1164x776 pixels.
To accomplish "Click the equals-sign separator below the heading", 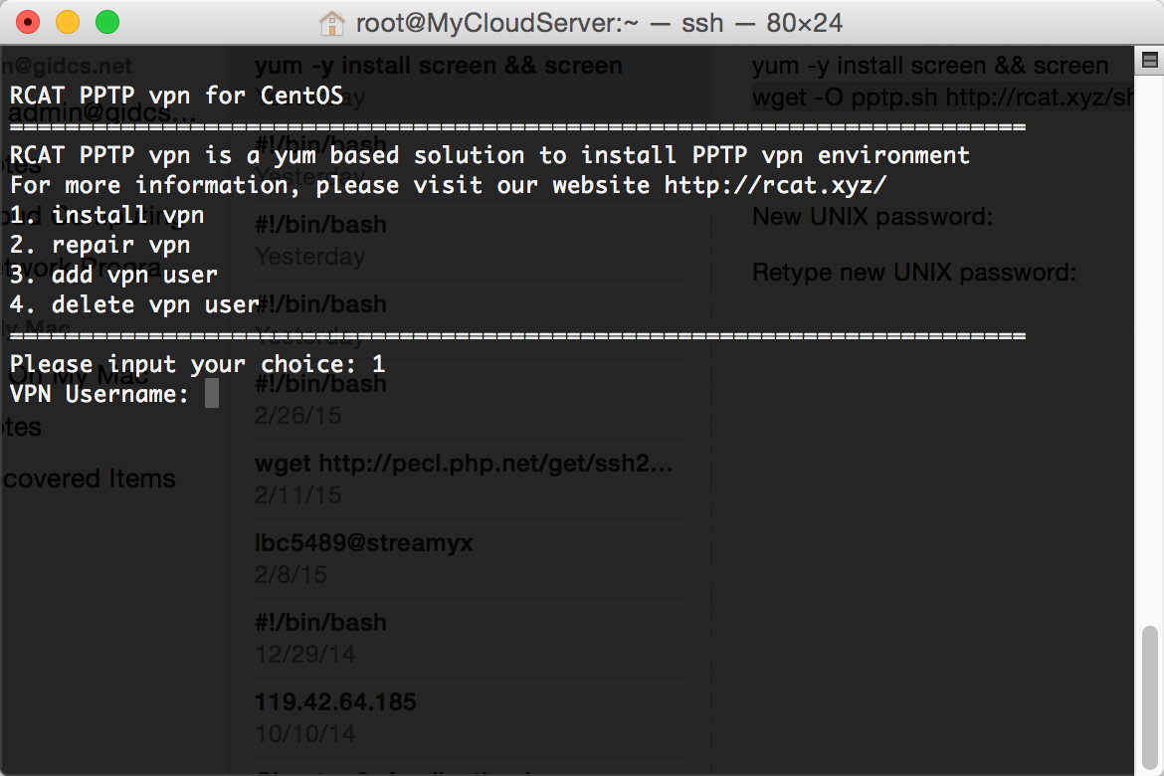I will 517,127.
